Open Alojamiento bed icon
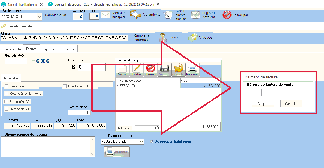 tap(135, 15)
